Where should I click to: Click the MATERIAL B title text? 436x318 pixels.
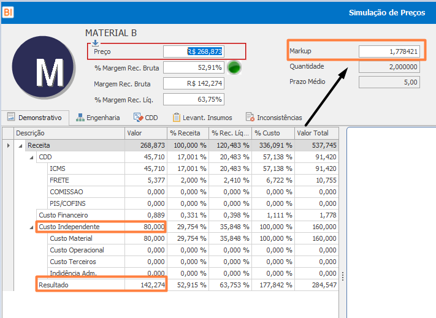click(x=111, y=33)
